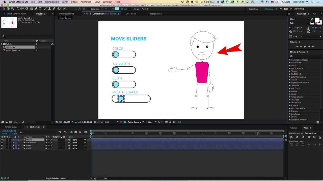Open the Active Camera dropdown
The height and width of the screenshot is (181, 323).
pyautogui.click(x=136, y=122)
